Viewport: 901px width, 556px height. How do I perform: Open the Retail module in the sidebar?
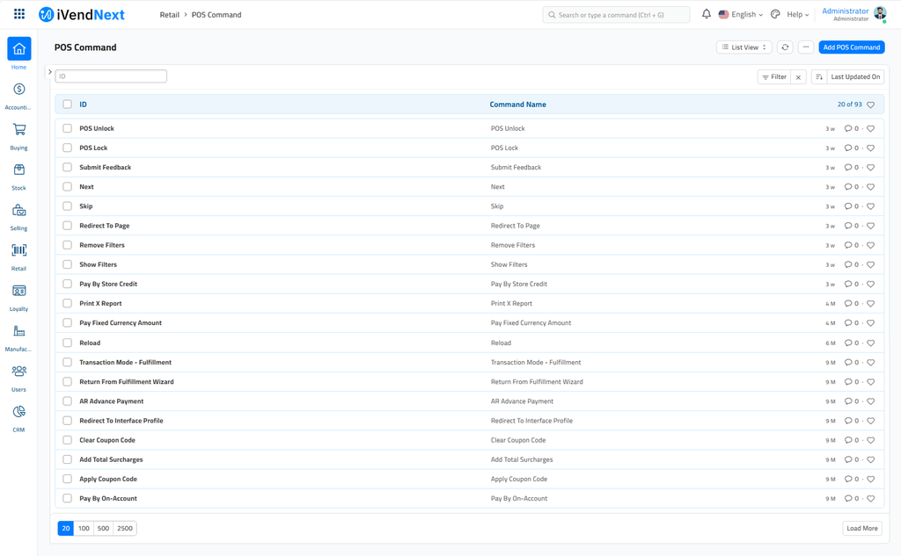(x=18, y=254)
